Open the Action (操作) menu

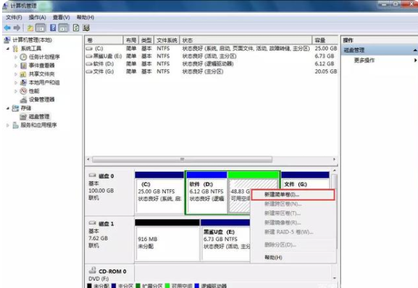click(37, 18)
